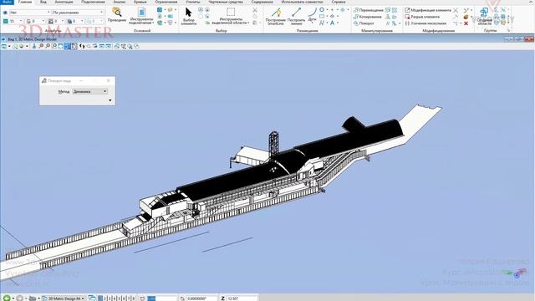Screen dimensions: 535x301
Task: Click the Rotate View tool in view toolbar
Action: (x=68, y=46)
